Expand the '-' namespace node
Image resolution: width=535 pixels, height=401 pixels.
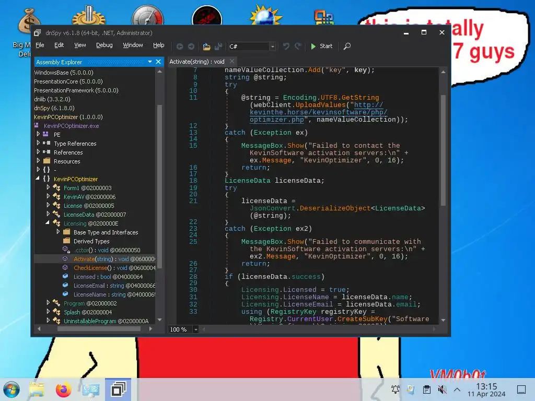38,170
